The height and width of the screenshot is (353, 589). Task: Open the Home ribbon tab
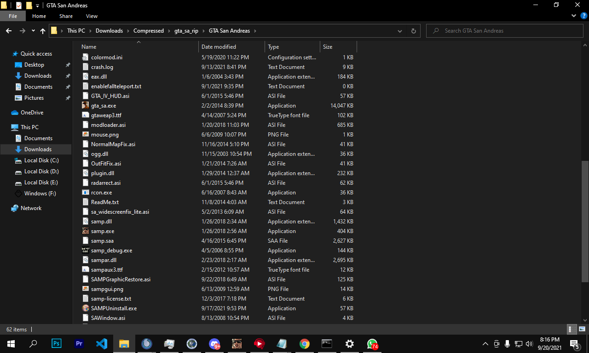coord(39,16)
